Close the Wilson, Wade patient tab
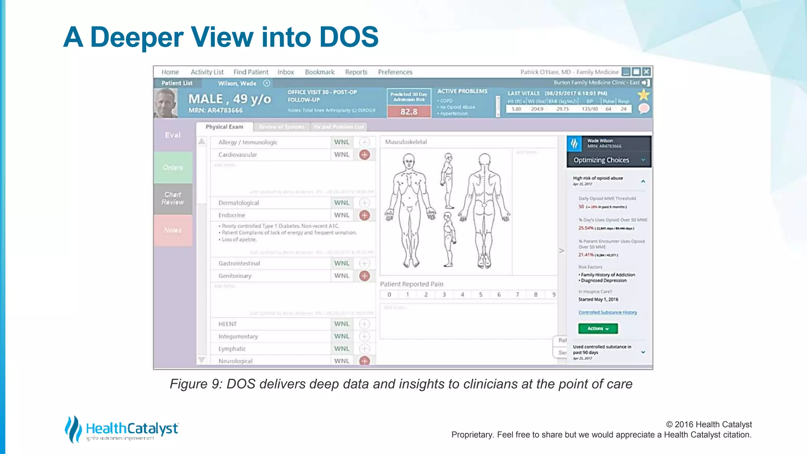The height and width of the screenshot is (454, 807). 267,83
